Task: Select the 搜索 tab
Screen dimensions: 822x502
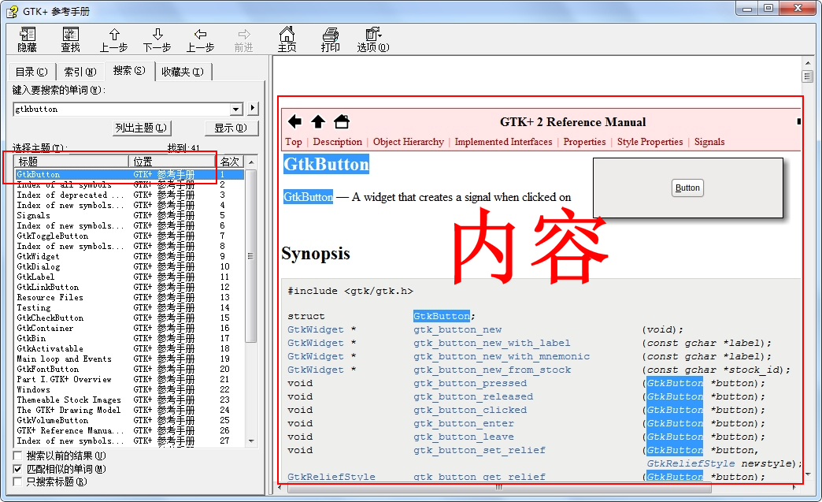Action: (129, 70)
